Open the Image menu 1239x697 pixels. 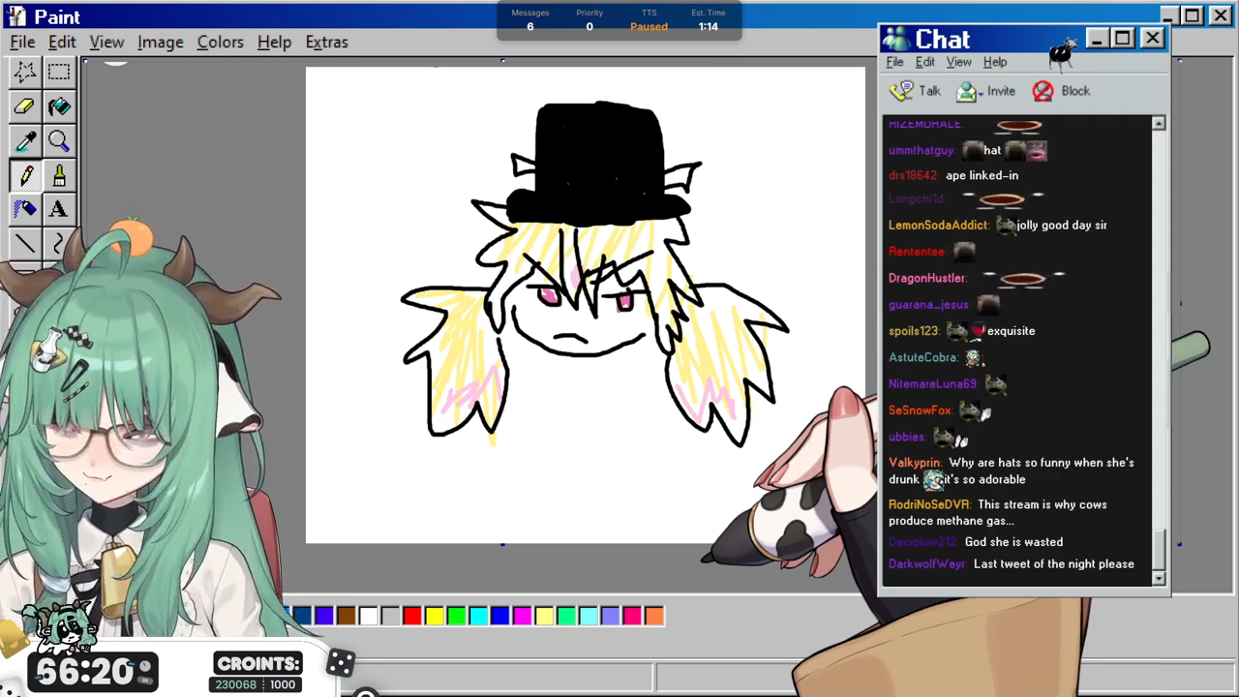160,42
